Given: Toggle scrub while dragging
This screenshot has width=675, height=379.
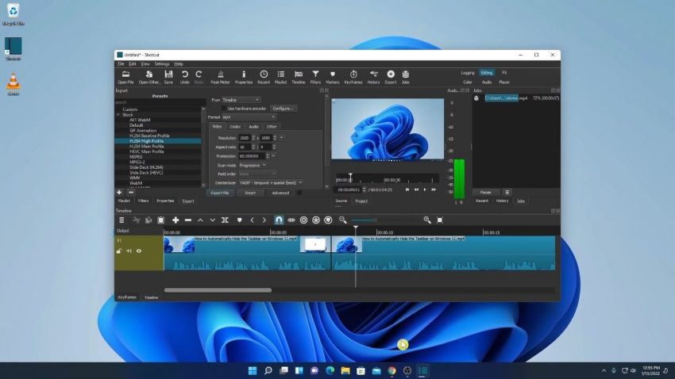Looking at the screenshot, I should coord(291,220).
